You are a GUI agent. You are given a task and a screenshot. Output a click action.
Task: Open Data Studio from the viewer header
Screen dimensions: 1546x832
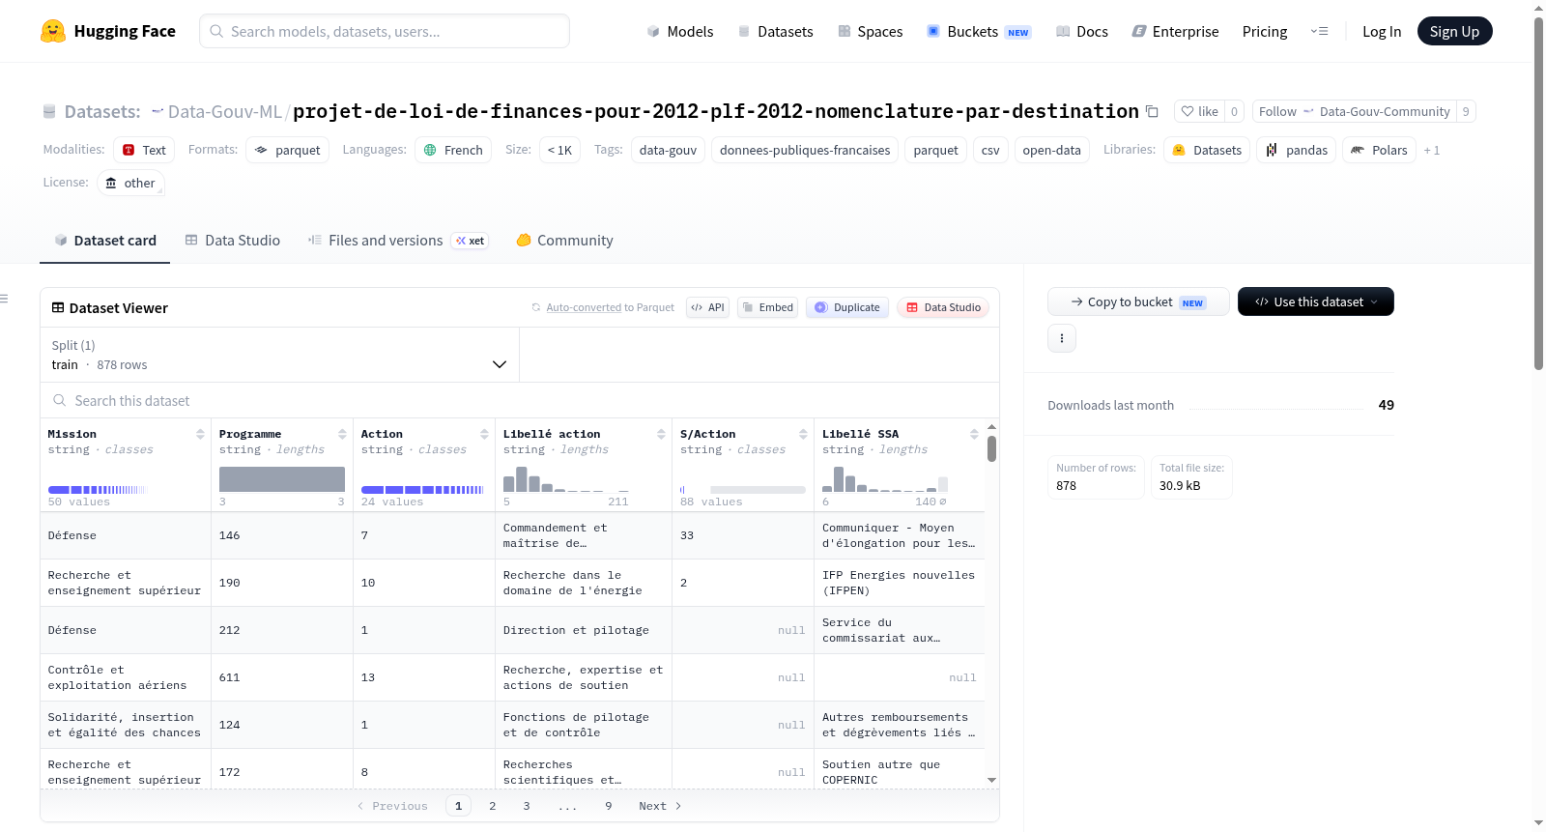pyautogui.click(x=943, y=307)
